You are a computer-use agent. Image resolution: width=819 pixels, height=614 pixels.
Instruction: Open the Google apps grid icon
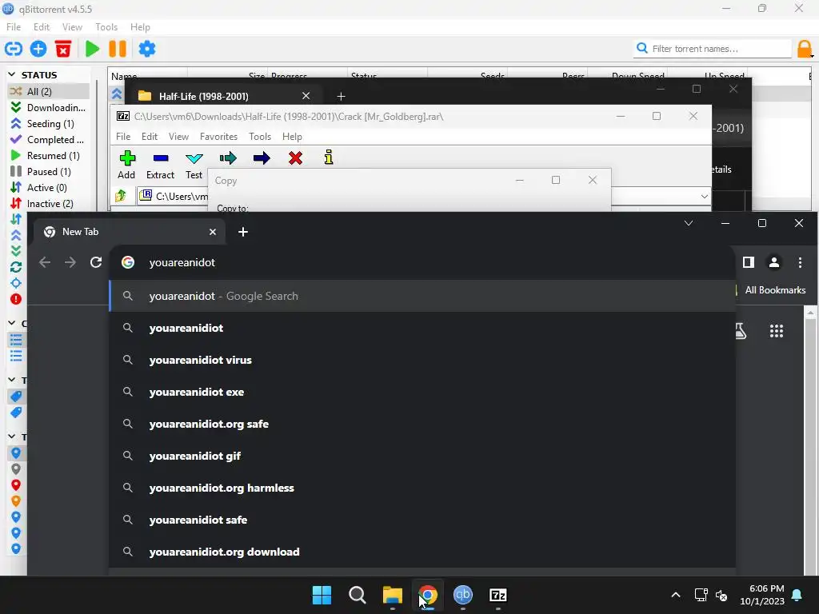777,330
